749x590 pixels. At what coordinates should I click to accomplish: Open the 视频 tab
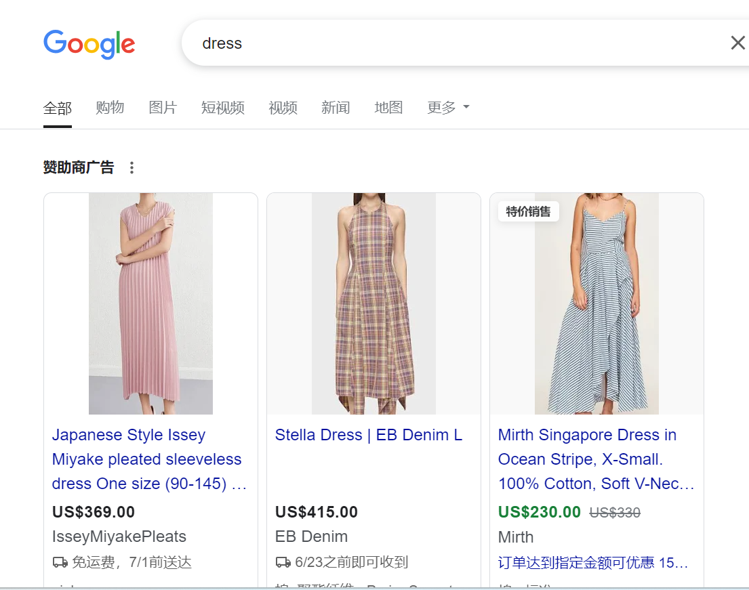coord(283,108)
